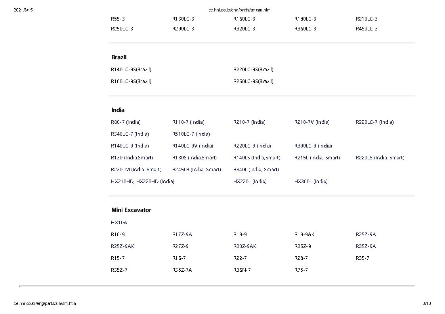Select the R160LC-3 model link

244,19
